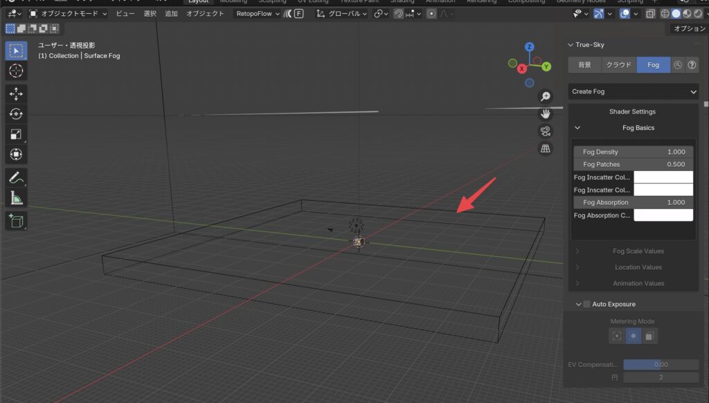Open True-Sky help question mark icon
The height and width of the screenshot is (403, 709).
point(692,64)
